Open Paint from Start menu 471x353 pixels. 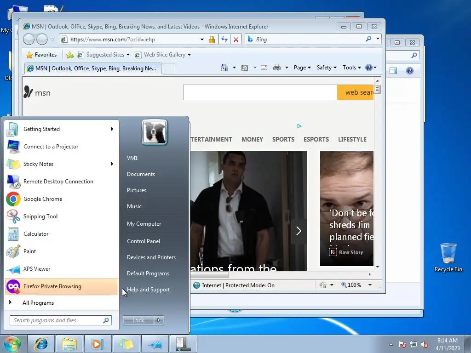click(x=62, y=251)
